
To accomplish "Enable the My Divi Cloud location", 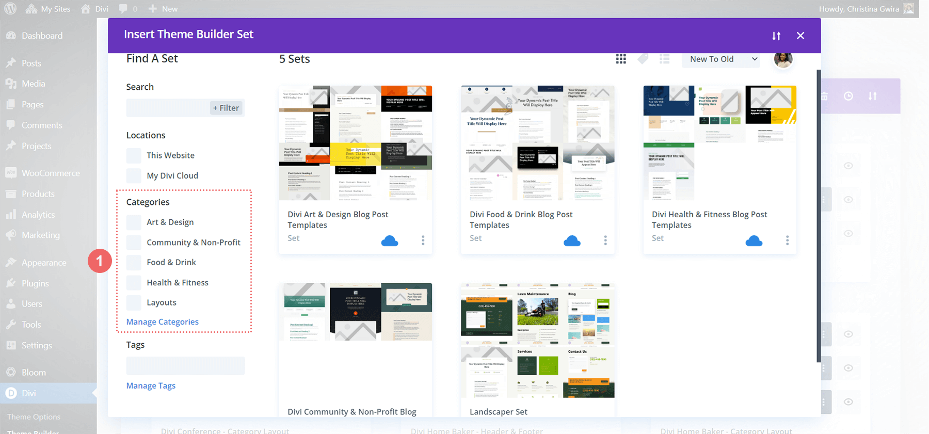I will (134, 175).
